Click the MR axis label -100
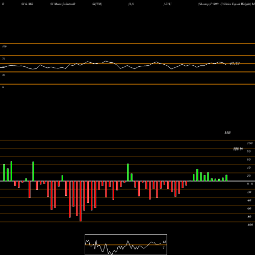The image size is (255, 255). pos(250,225)
